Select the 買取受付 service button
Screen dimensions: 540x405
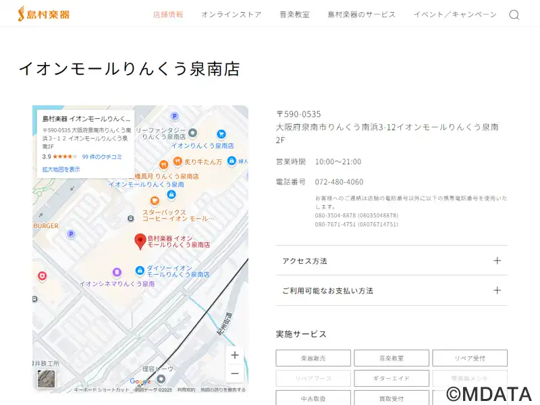pyautogui.click(x=391, y=398)
